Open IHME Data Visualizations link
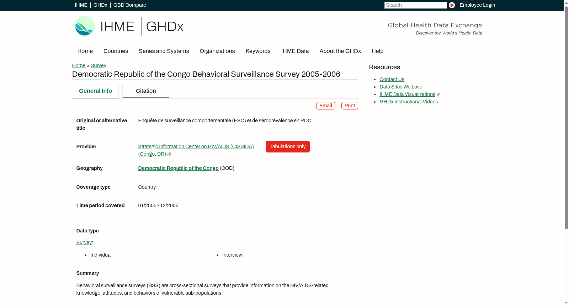This screenshot has height=306, width=569. coord(407,95)
